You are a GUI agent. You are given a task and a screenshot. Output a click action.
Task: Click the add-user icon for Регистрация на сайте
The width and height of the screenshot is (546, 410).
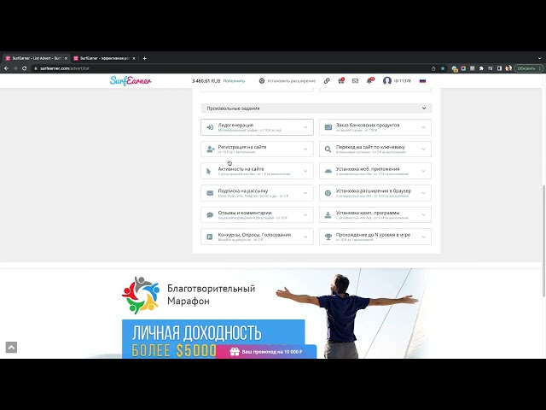(x=210, y=149)
